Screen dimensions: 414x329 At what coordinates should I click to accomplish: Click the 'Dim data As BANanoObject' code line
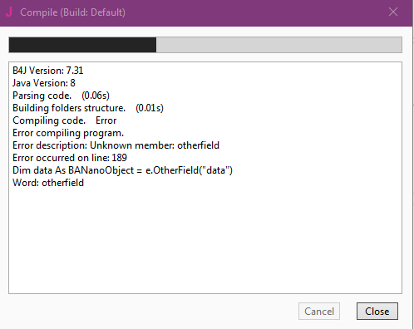point(122,170)
